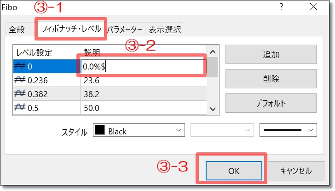Open the line style dropdown
The width and height of the screenshot is (335, 191).
(x=222, y=130)
